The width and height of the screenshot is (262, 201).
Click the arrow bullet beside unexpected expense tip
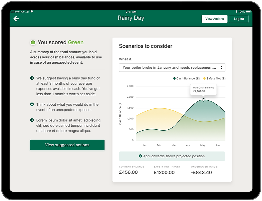pos(32,104)
